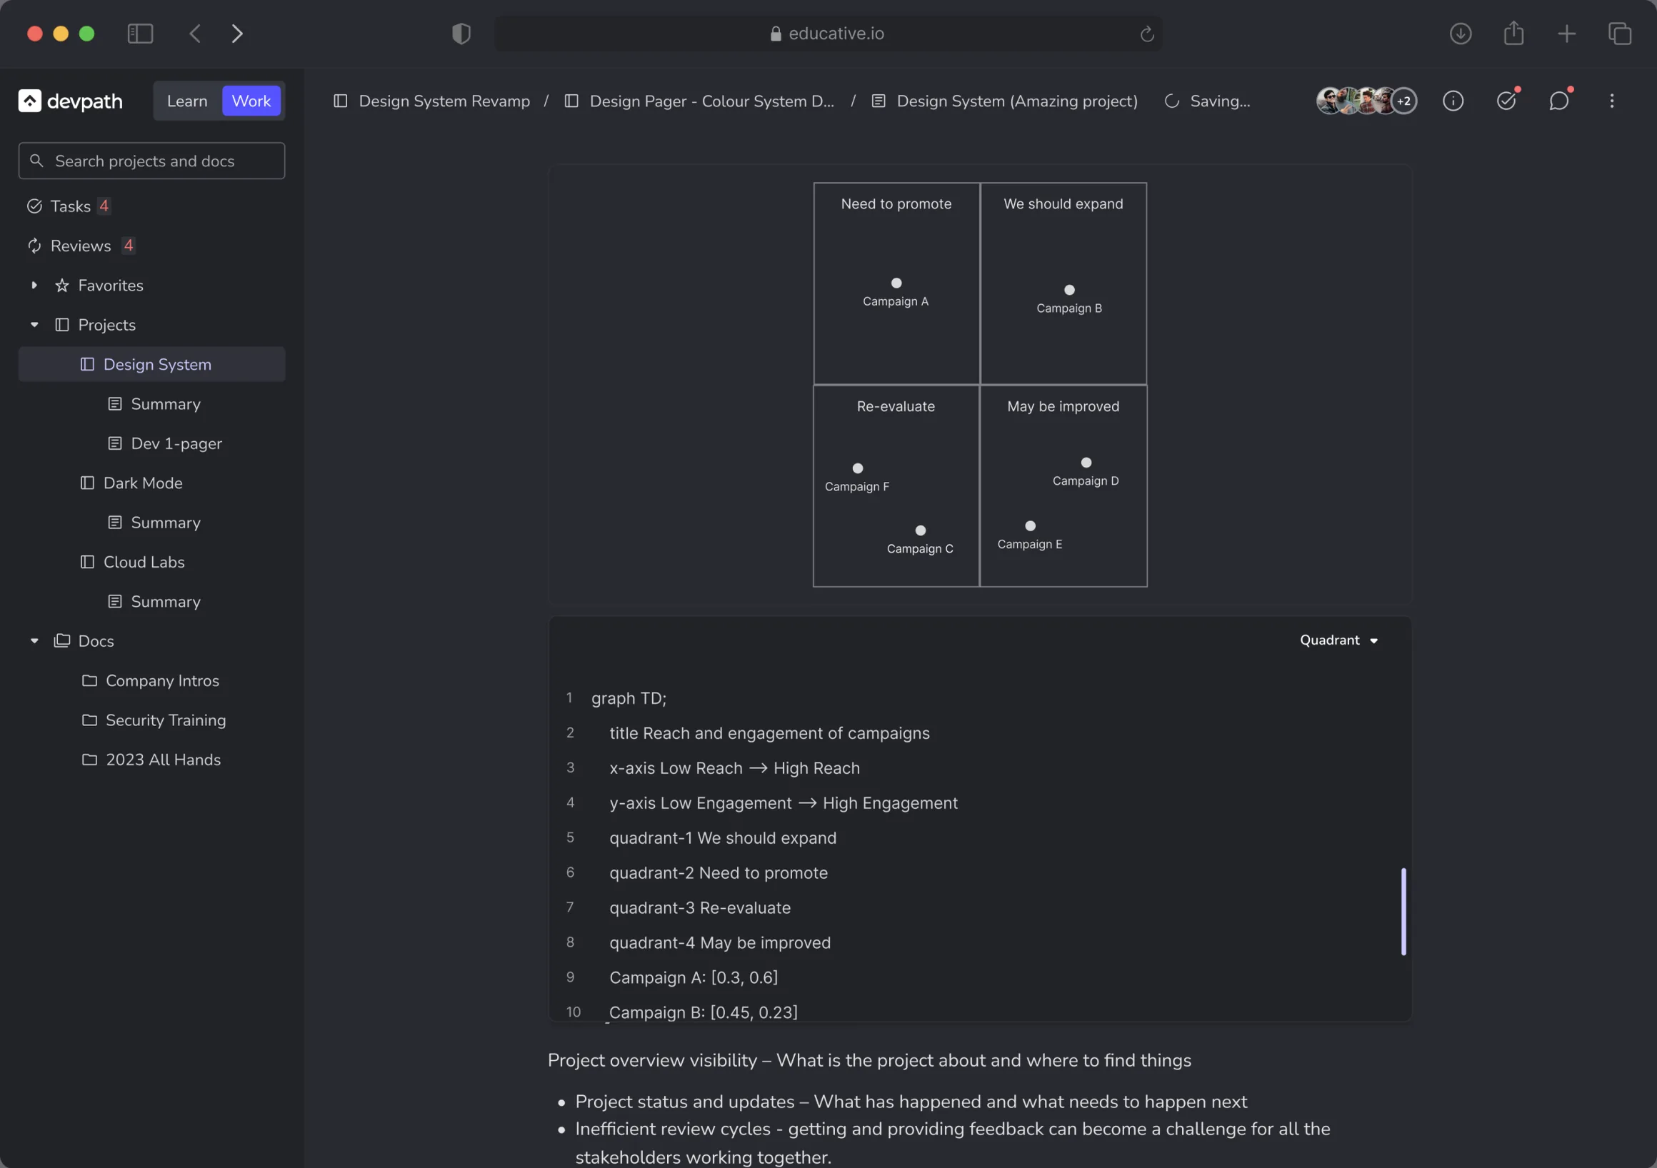
Task: Click the Saving spinner icon
Action: click(x=1172, y=101)
